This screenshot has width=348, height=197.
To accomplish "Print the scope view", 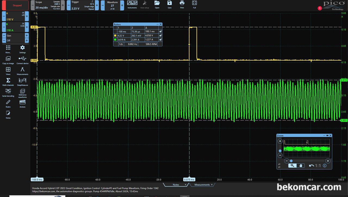I will pyautogui.click(x=182, y=4).
